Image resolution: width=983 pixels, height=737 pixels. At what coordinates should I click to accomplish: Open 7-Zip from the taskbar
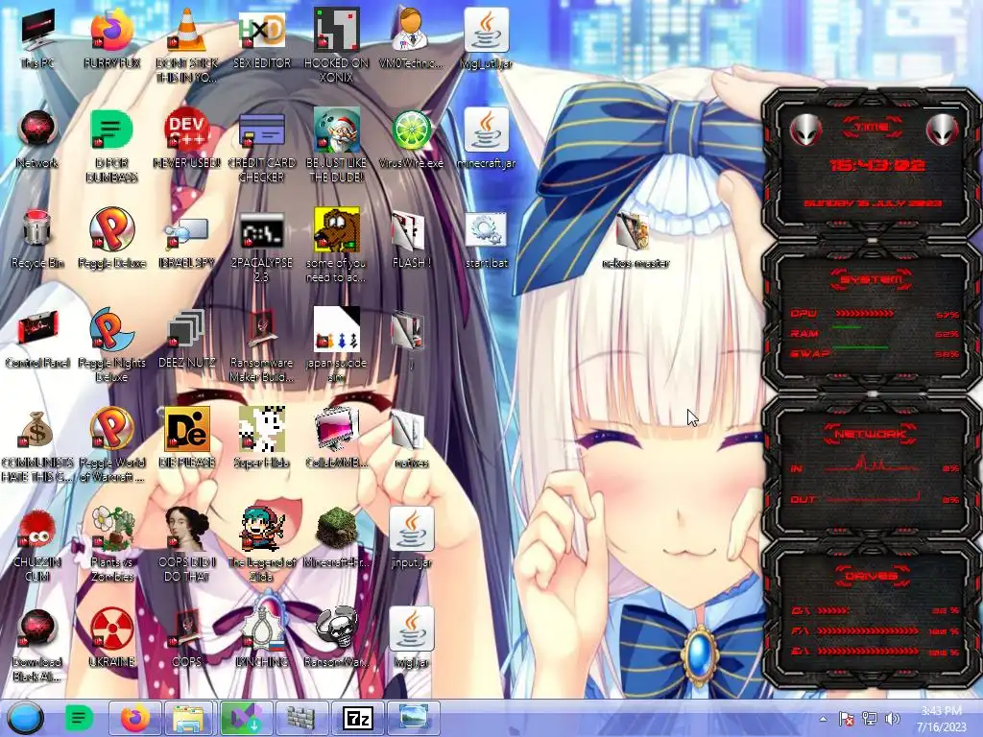click(357, 718)
